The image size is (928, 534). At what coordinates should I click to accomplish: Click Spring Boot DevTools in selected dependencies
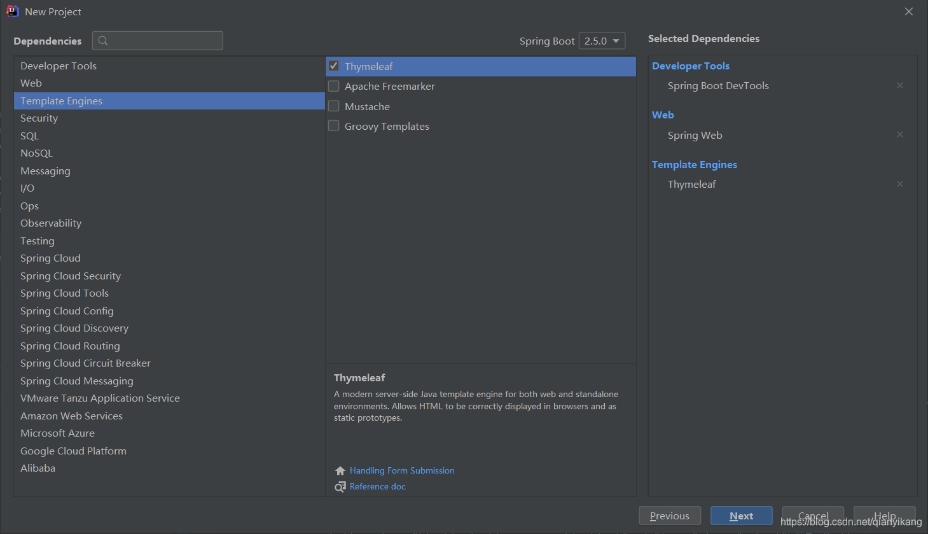[x=718, y=85]
